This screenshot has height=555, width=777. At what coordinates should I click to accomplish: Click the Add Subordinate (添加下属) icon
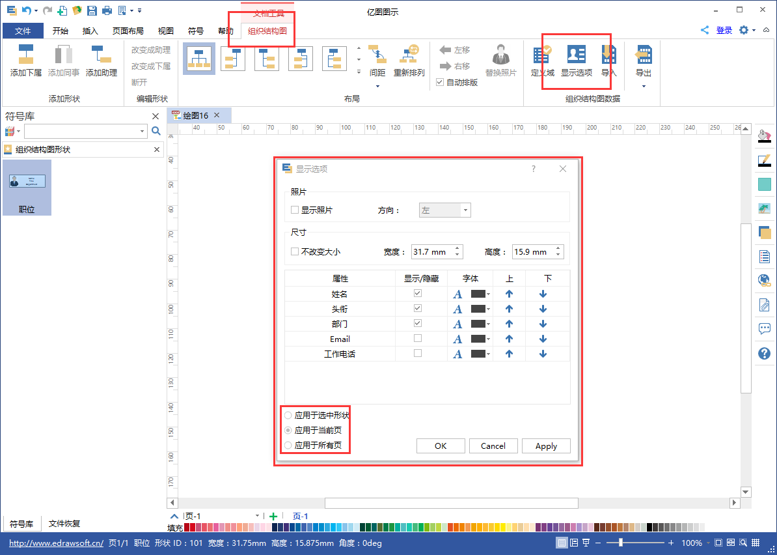point(26,55)
